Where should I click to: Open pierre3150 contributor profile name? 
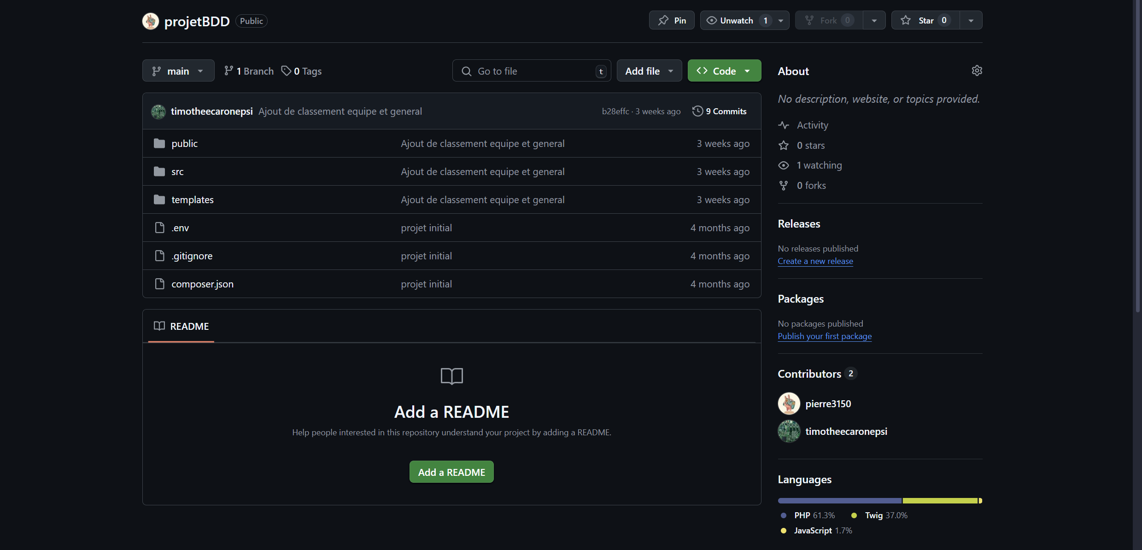coord(828,404)
